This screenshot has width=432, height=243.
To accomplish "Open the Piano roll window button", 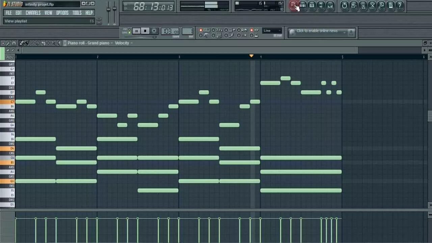I will point(312,5).
